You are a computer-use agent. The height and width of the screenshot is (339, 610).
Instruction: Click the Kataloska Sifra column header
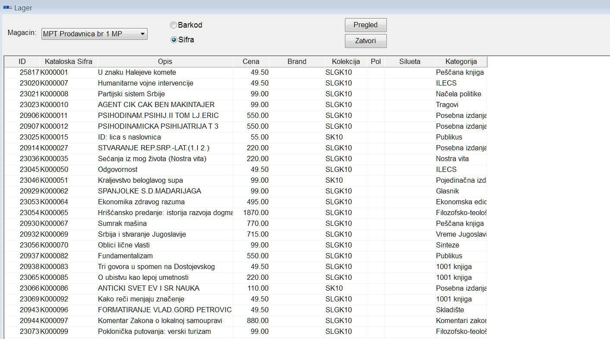[x=69, y=62]
